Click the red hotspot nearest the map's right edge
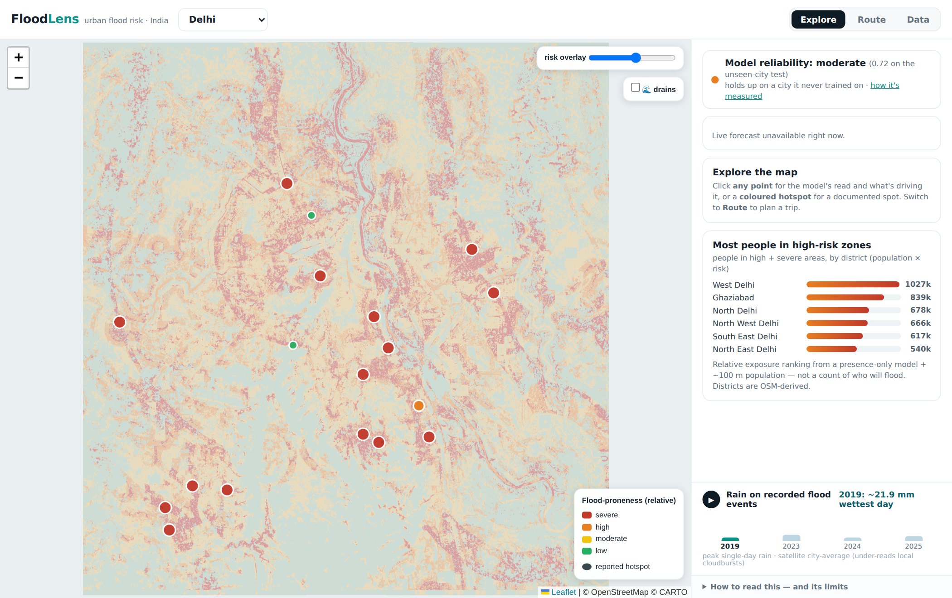952x598 pixels. 494,293
